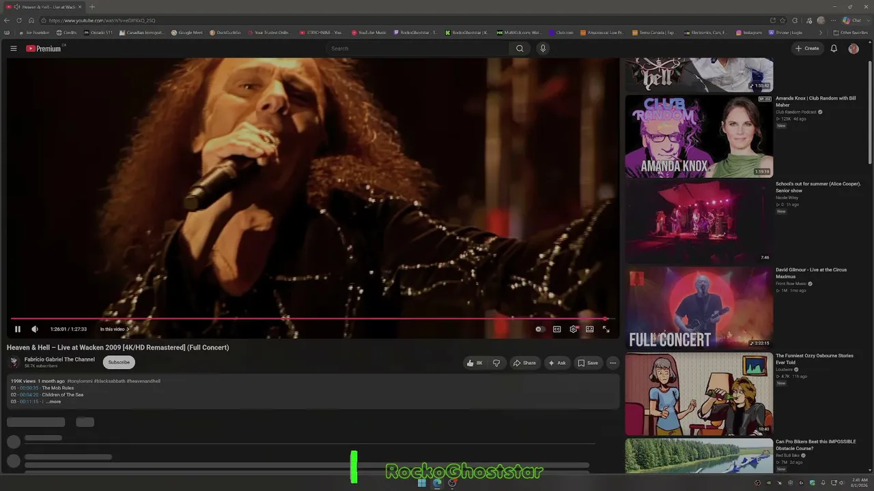Expand the 'In this video' chapters
The image size is (874, 491).
115,329
